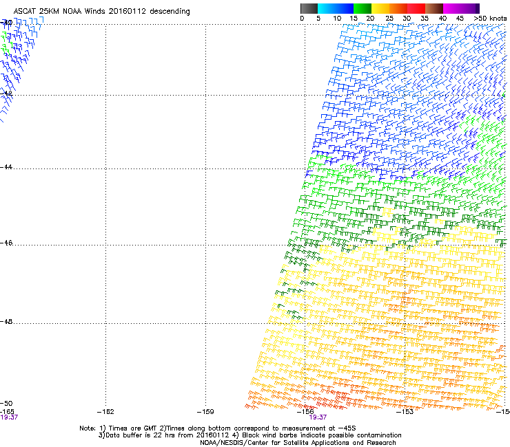Click the '-165' longitude axis label
The width and height of the screenshot is (510, 447).
[x=7, y=412]
